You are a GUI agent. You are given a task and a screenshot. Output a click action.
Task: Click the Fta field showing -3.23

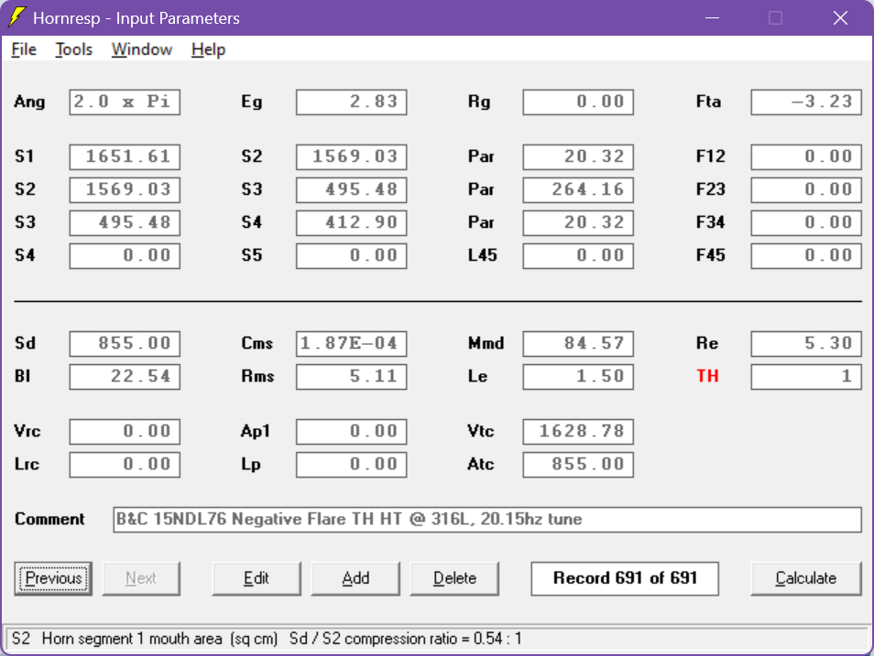[806, 102]
